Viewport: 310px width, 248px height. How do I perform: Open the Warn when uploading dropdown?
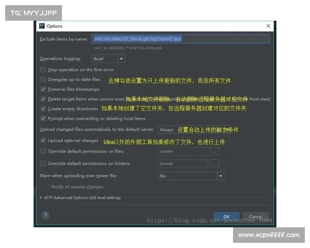(x=191, y=176)
